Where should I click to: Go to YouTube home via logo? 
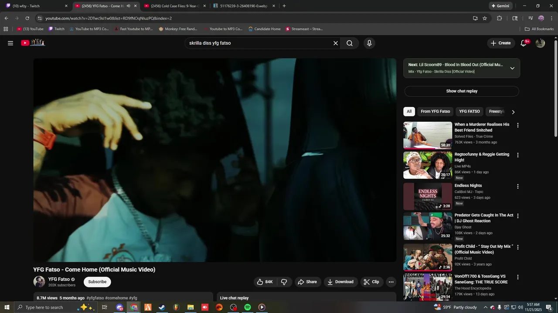pyautogui.click(x=33, y=43)
